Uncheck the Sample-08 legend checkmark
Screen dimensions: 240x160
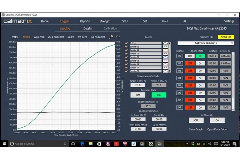pos(126,71)
